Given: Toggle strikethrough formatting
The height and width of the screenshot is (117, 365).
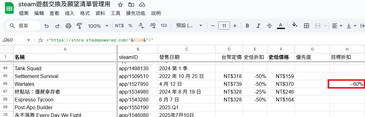Looking at the screenshot, I should [x=269, y=26].
